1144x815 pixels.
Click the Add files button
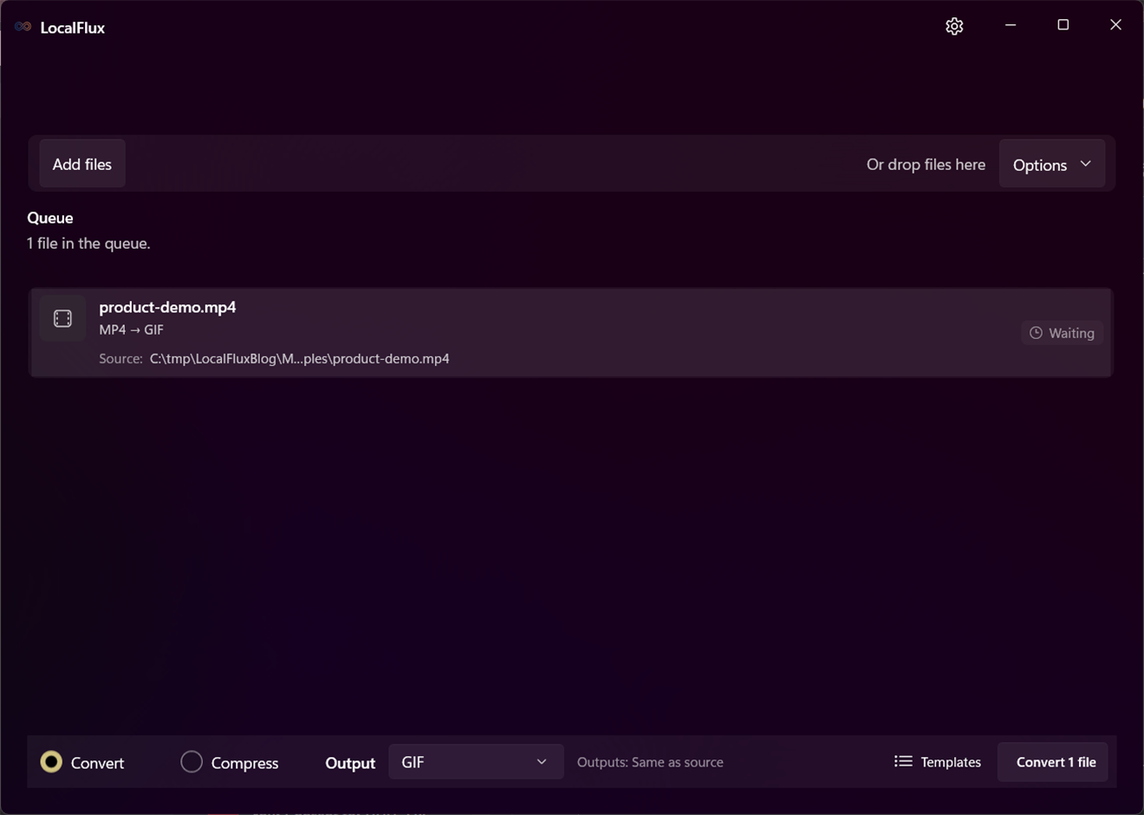pyautogui.click(x=82, y=164)
